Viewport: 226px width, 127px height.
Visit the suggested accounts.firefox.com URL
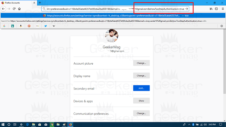click(113, 16)
